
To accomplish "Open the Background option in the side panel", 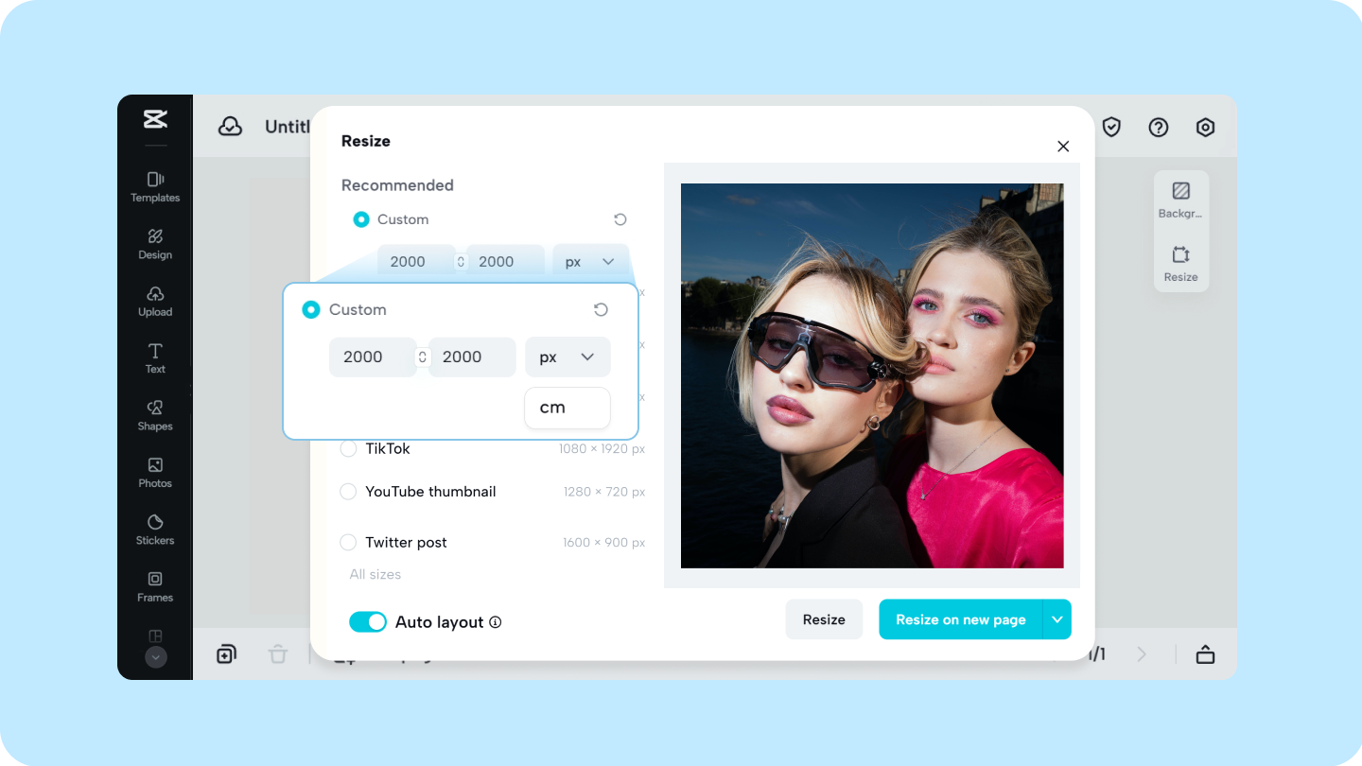I will pos(1180,200).
